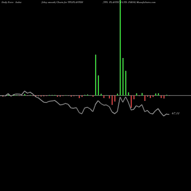
Task: Click the '(2day smooth) Charts for TPLPLASTEH' text
Action: pos(62,2)
